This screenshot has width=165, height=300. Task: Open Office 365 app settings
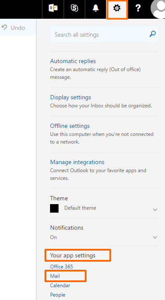(x=62, y=266)
